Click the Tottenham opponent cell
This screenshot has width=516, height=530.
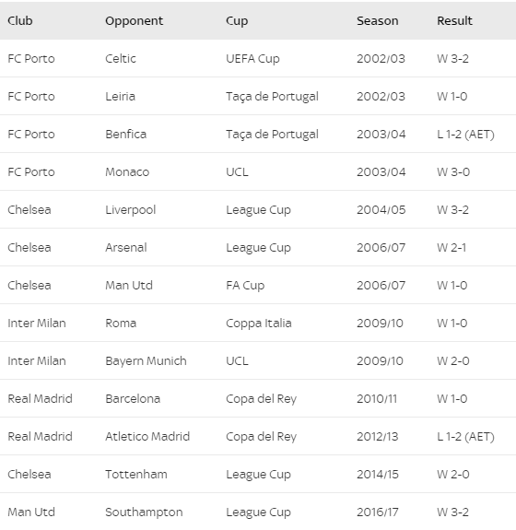click(x=135, y=475)
